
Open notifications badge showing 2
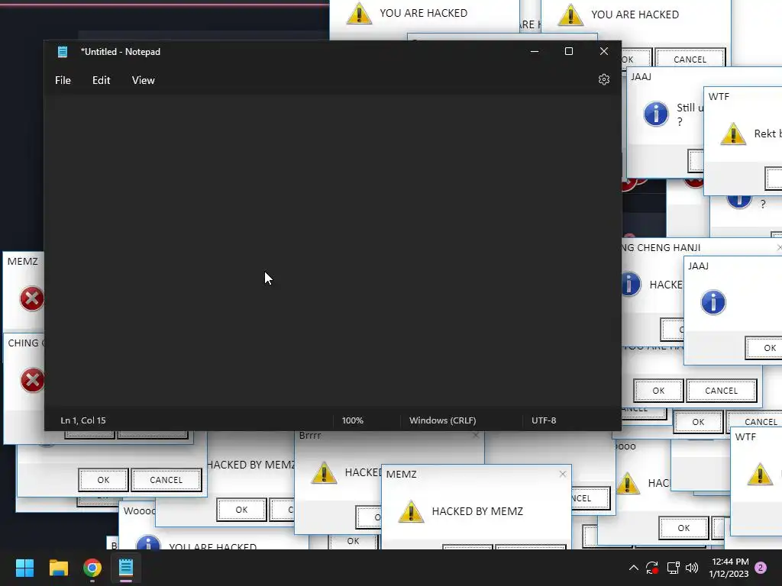click(x=761, y=568)
